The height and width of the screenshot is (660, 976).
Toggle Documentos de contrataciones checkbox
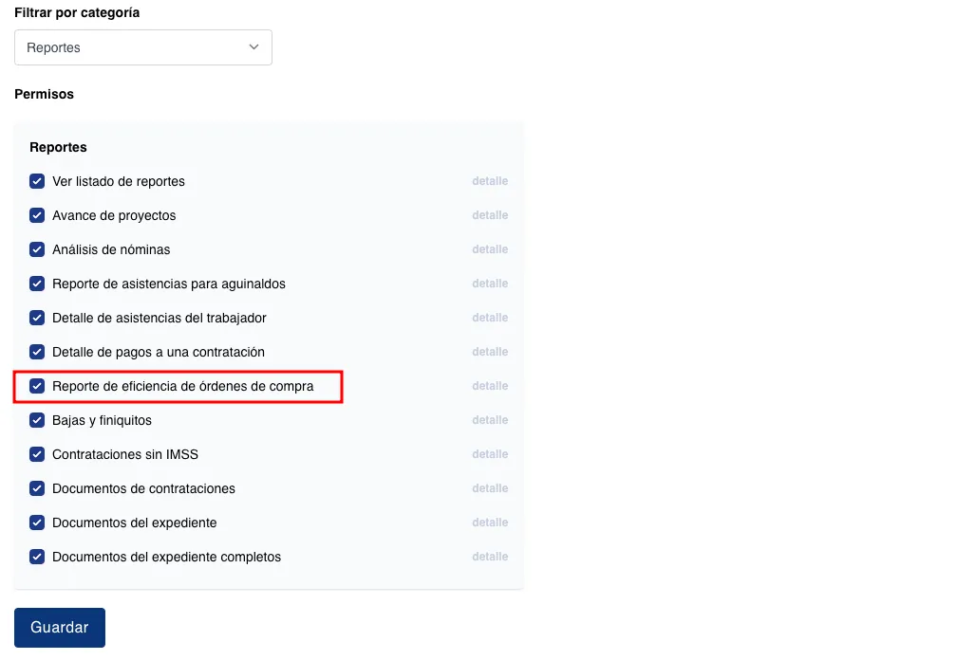37,488
